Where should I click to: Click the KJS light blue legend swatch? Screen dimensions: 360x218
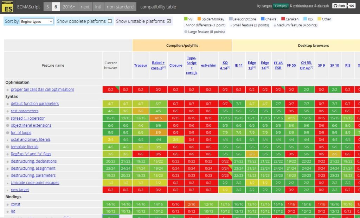(305, 19)
